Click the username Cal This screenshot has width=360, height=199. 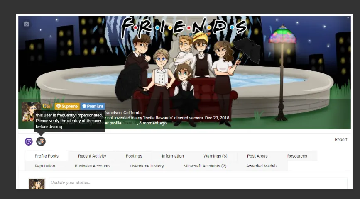(47, 106)
